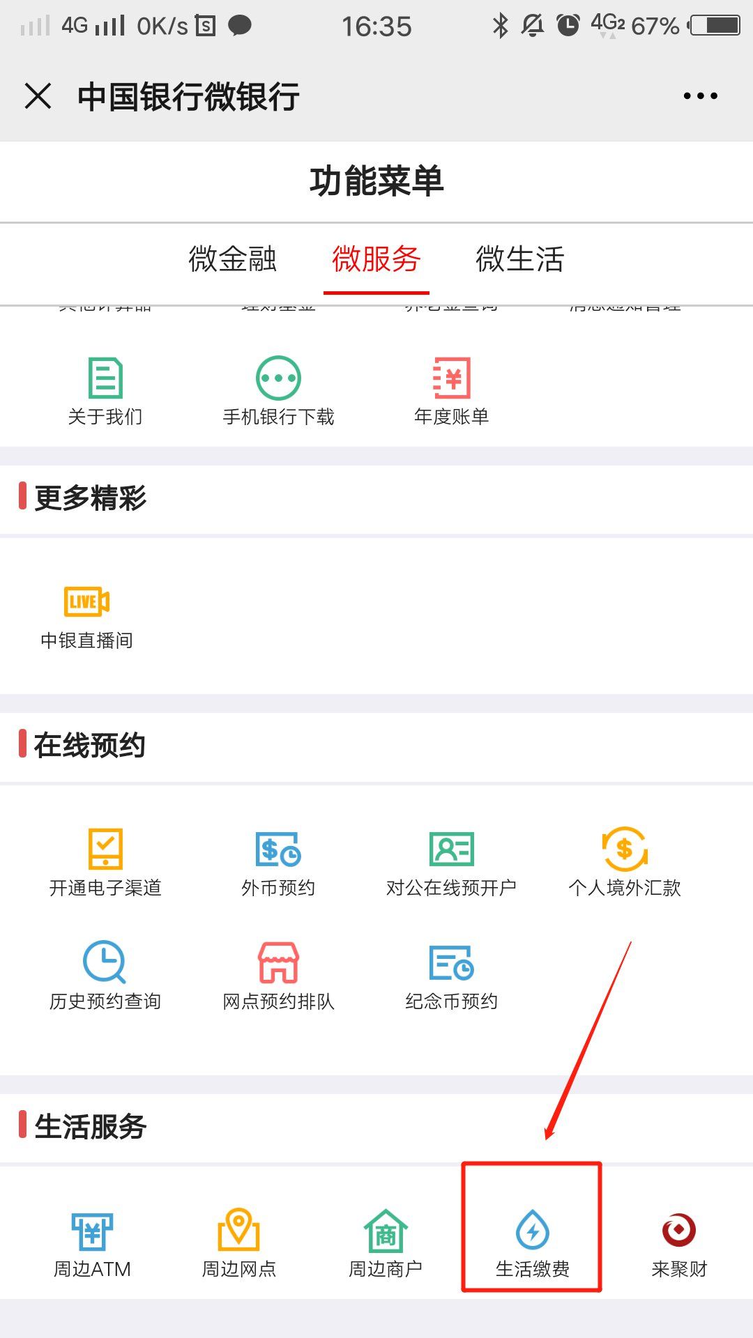Tap the 在线预约 section heading
This screenshot has height=1338, width=753.
click(x=90, y=745)
